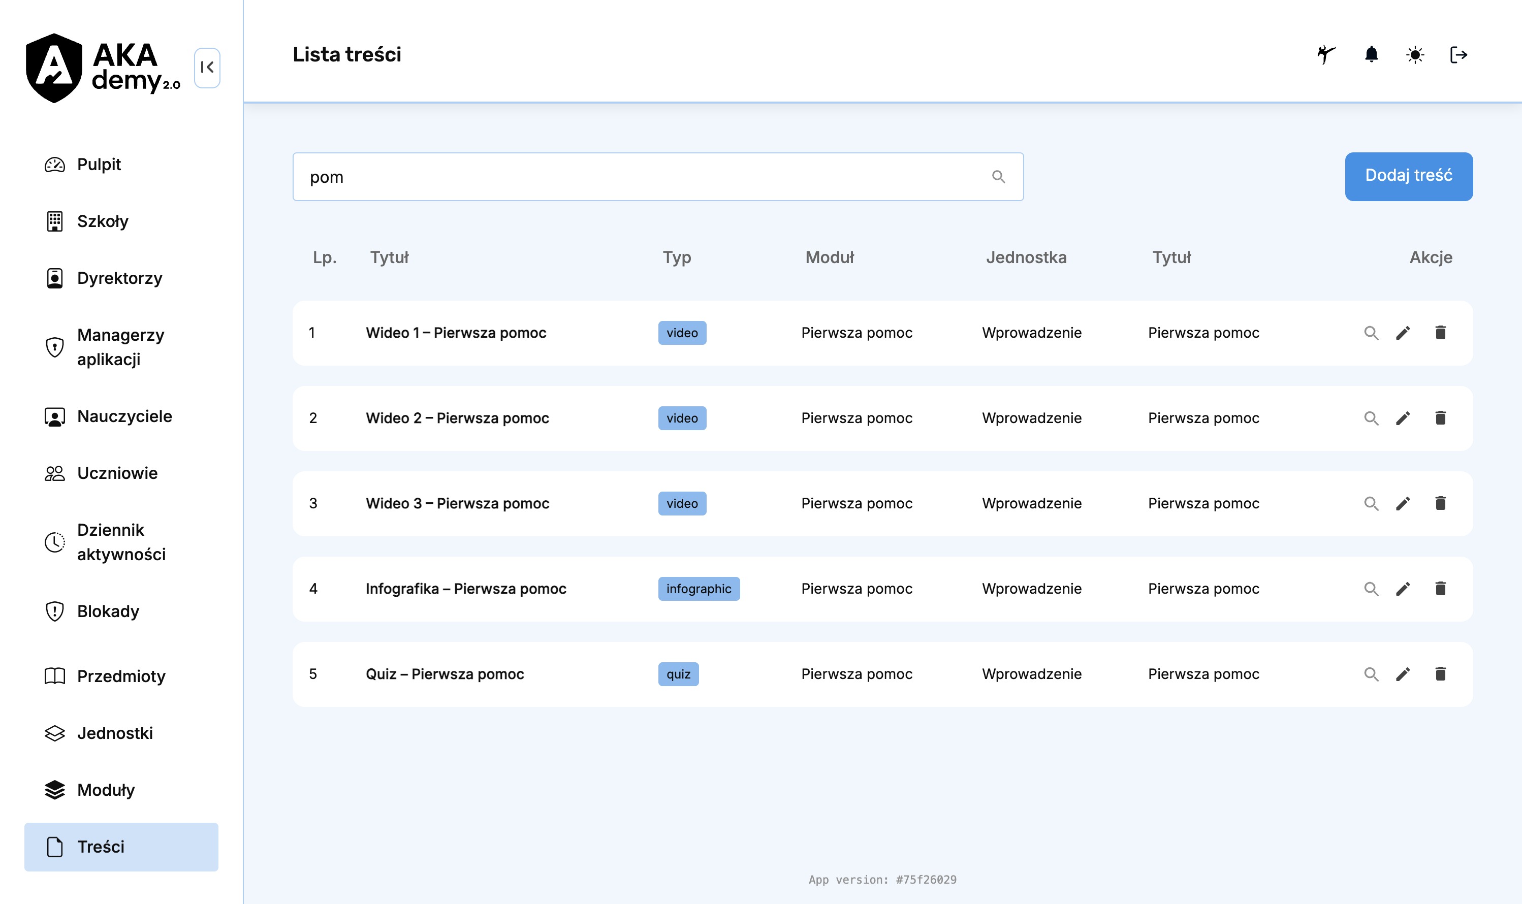Navigate to Blokady section
Viewport: 1522px width, 904px height.
108,611
